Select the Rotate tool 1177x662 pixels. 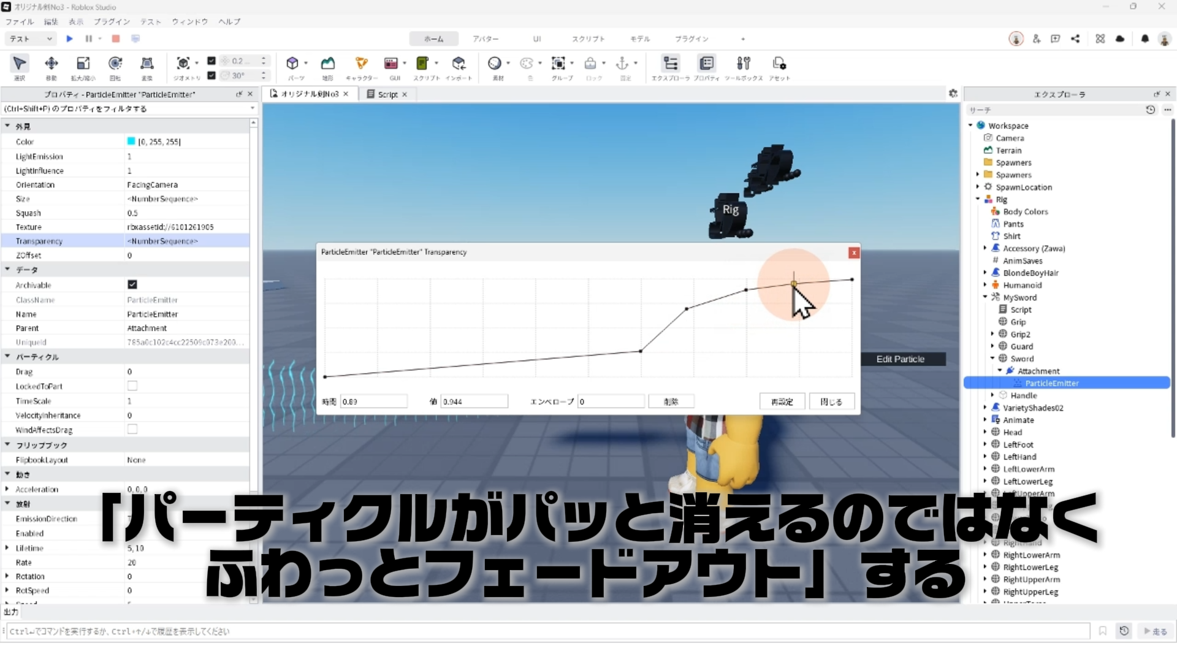click(115, 63)
